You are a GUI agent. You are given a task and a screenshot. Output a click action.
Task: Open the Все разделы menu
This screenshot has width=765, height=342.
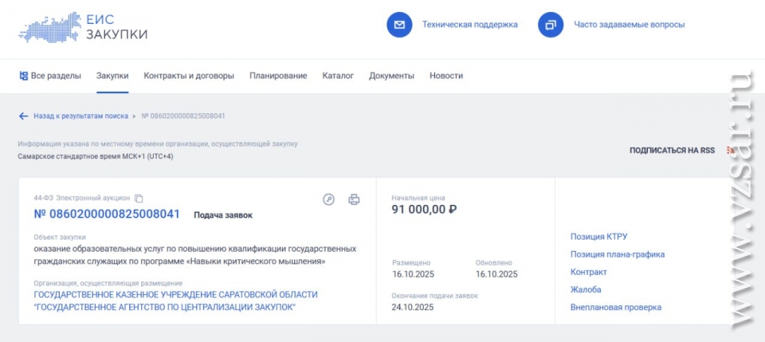click(x=50, y=76)
